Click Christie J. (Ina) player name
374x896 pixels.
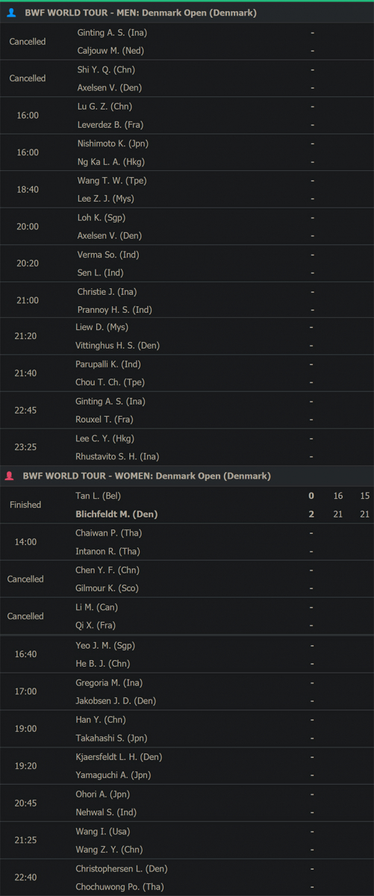(x=107, y=291)
